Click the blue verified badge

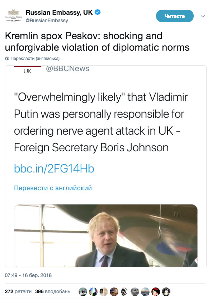[x=98, y=12]
